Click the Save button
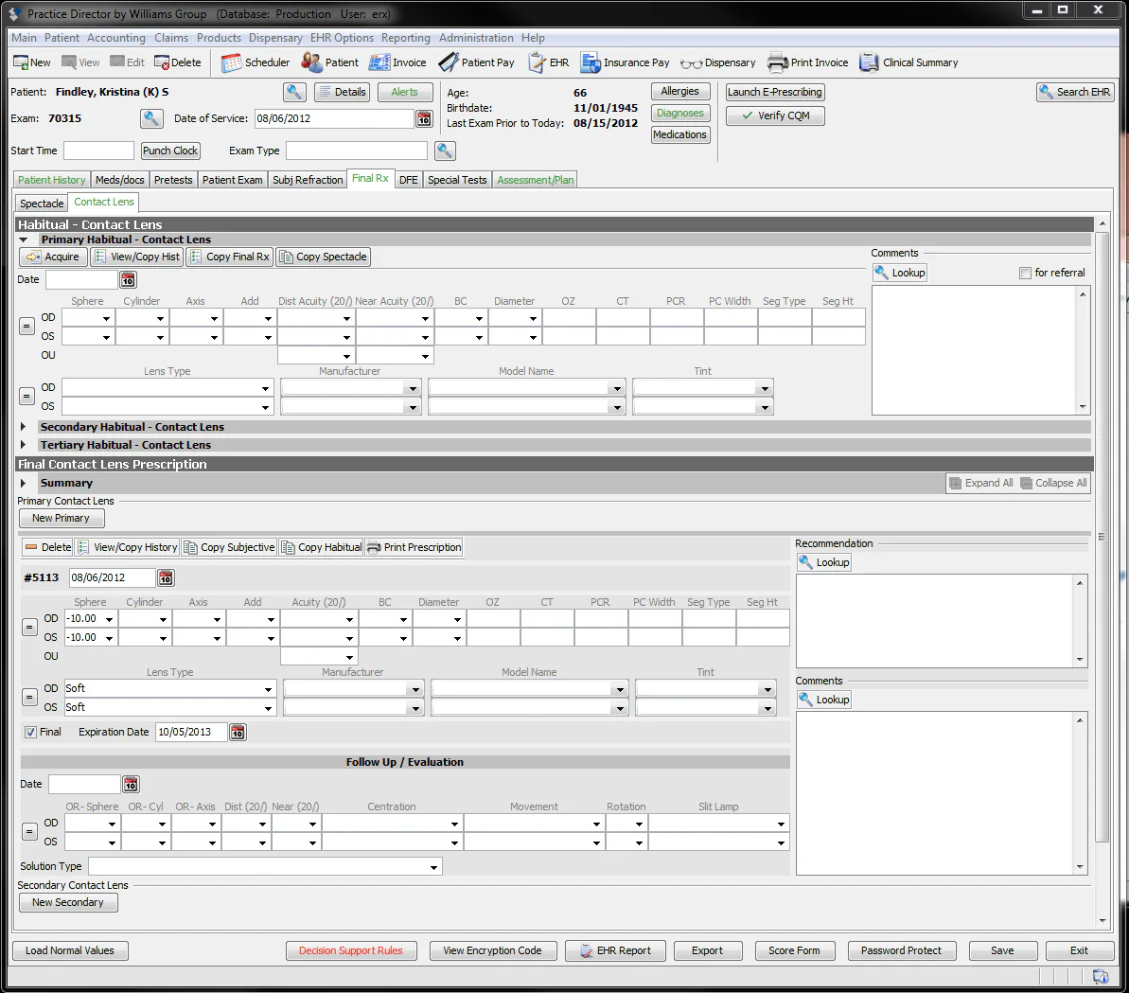Screen dimensions: 1129x993 pos(1002,950)
